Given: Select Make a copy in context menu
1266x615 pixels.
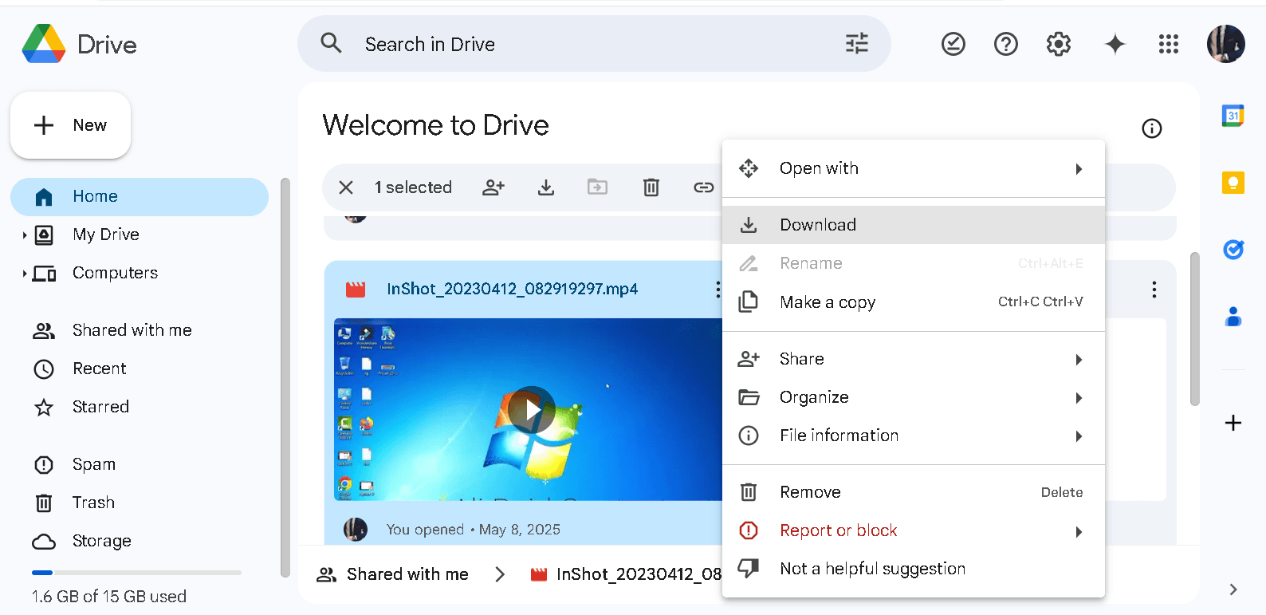Looking at the screenshot, I should pyautogui.click(x=914, y=302).
